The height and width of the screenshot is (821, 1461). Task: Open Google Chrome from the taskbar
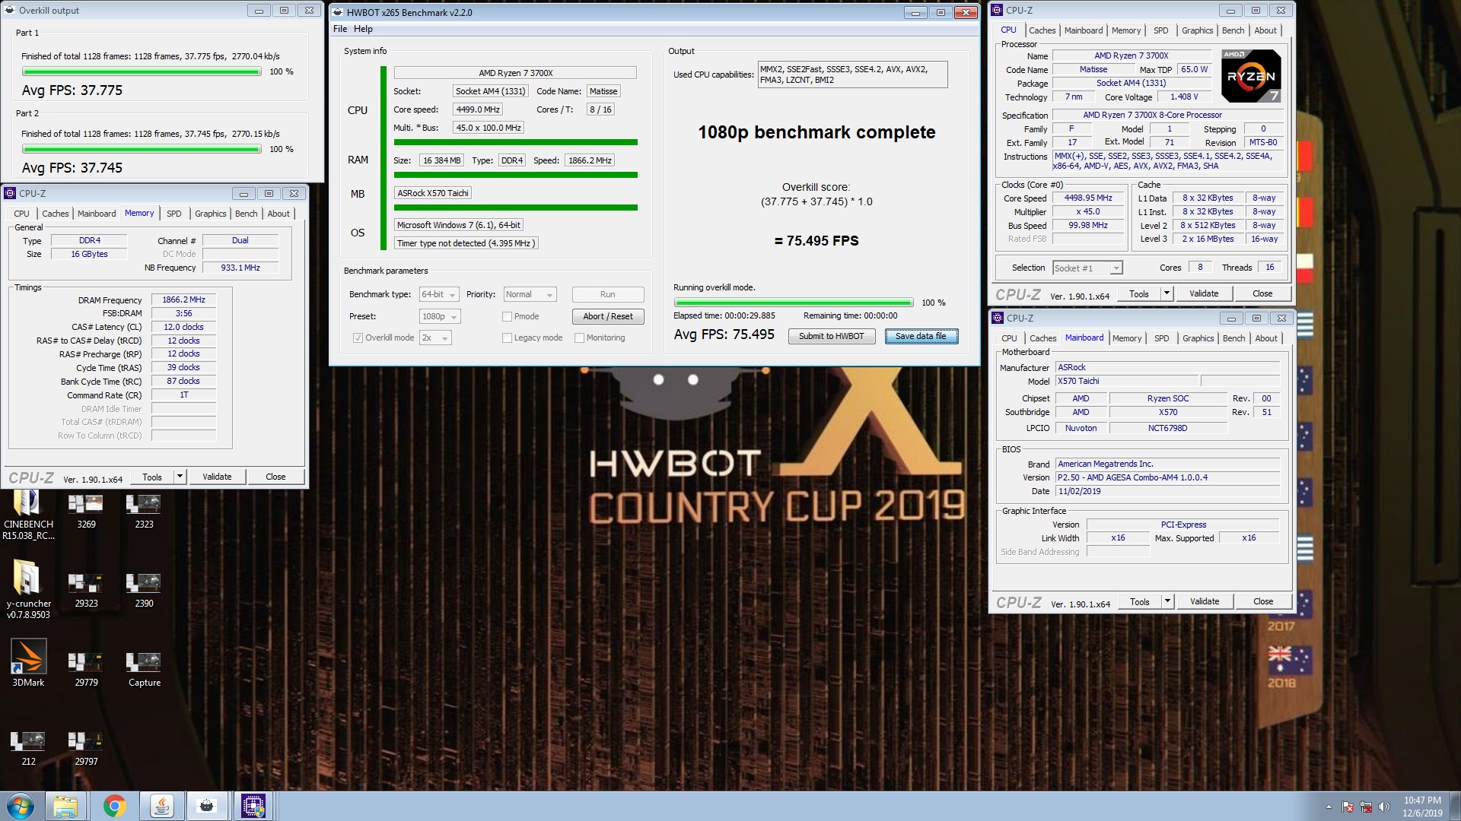click(x=115, y=806)
